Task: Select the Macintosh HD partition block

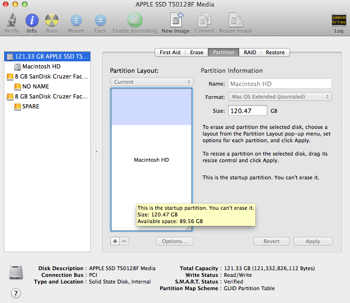Action: [151, 160]
